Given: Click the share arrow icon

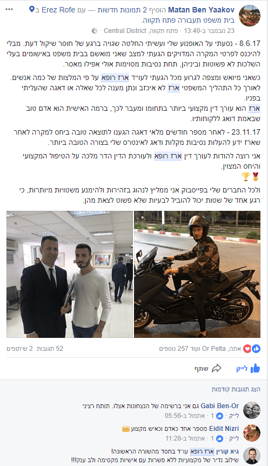Looking at the screenshot, I should click(x=216, y=369).
